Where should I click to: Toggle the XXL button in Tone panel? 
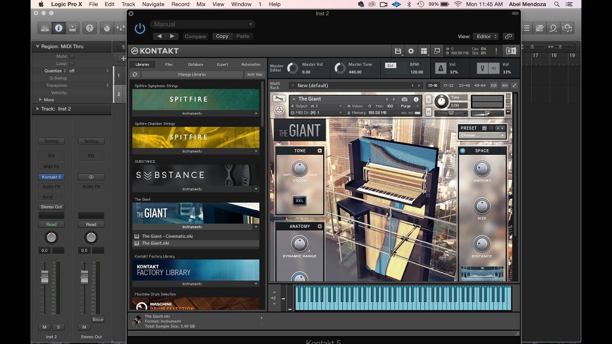[x=300, y=201]
